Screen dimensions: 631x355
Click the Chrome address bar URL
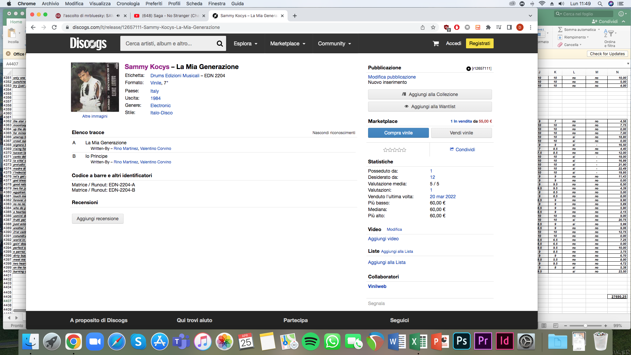tap(146, 27)
